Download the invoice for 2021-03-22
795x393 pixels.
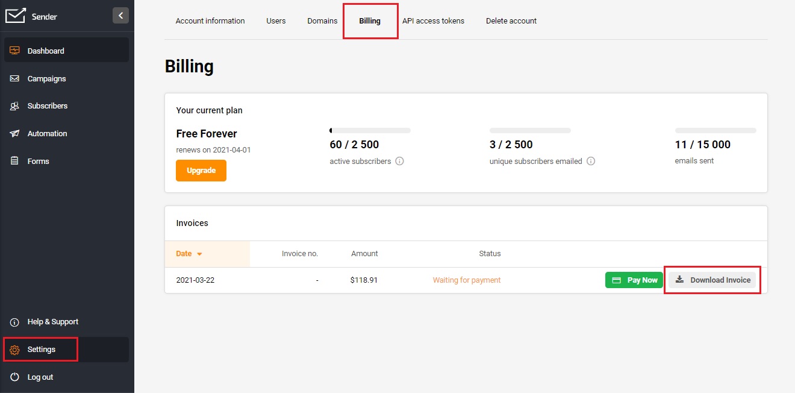pyautogui.click(x=712, y=280)
